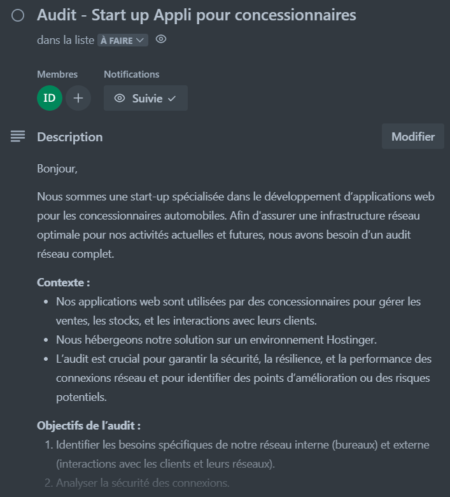Toggle the "Suivie" notifications button
The image size is (450, 497).
tap(145, 99)
